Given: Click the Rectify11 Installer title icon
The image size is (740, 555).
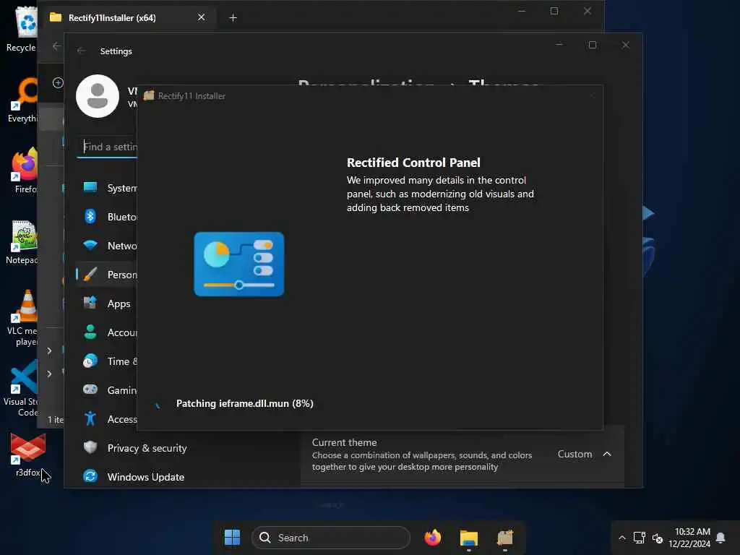Looking at the screenshot, I should tap(149, 96).
